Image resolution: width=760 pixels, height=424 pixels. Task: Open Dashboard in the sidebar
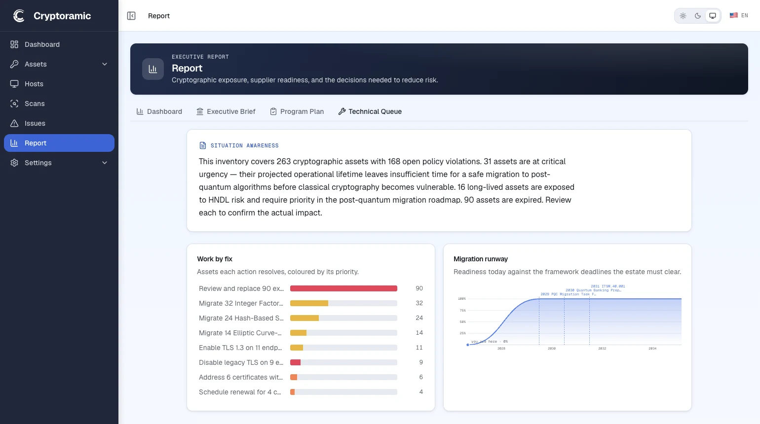tap(59, 44)
